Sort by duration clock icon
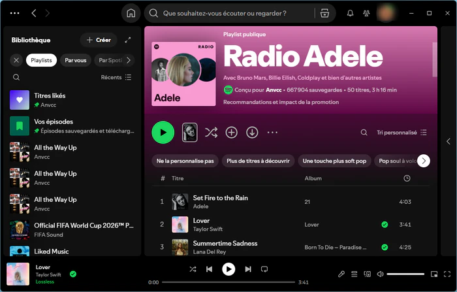 (x=407, y=178)
